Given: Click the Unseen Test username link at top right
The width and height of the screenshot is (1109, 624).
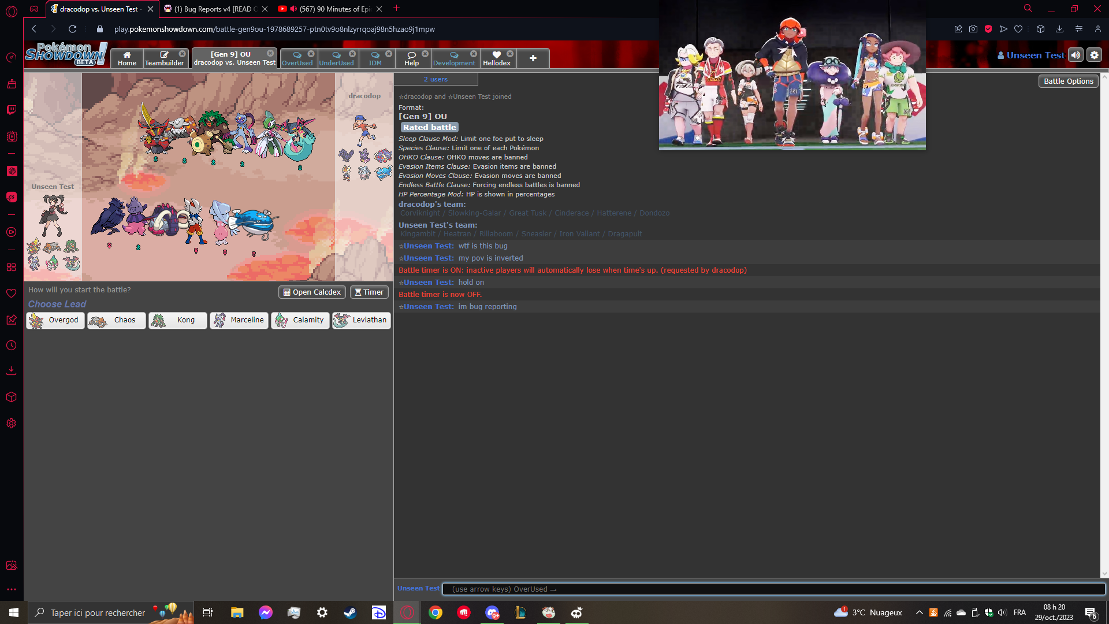Looking at the screenshot, I should coord(1031,55).
